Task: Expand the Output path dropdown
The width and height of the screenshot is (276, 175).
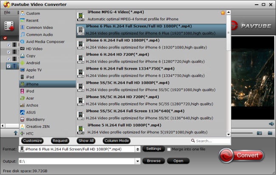Action: coord(138,161)
